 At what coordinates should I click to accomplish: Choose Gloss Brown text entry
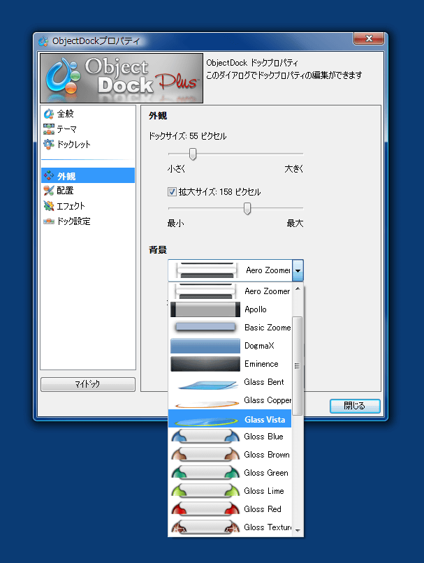pos(267,455)
